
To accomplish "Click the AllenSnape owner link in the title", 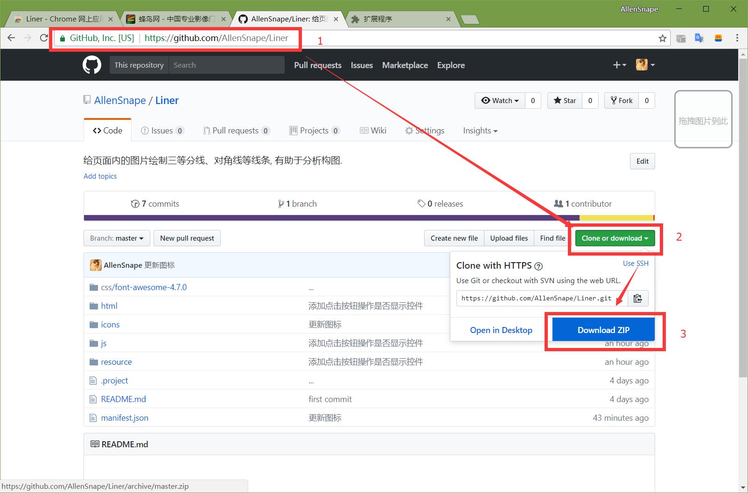I will [120, 101].
